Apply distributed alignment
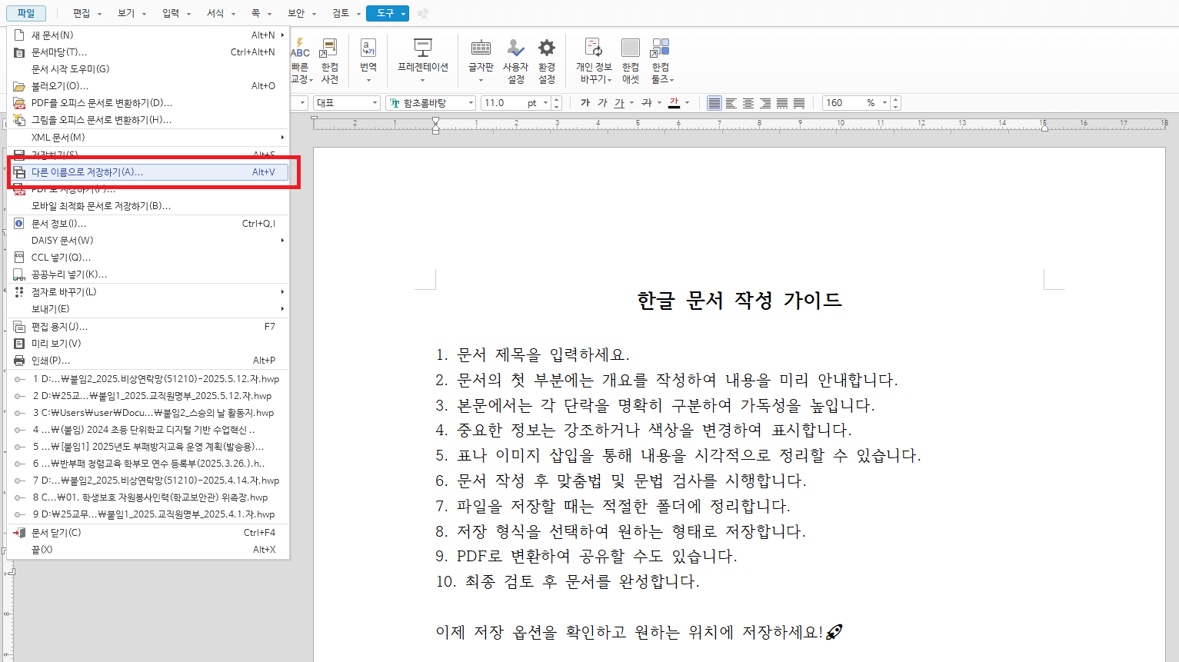 [782, 103]
